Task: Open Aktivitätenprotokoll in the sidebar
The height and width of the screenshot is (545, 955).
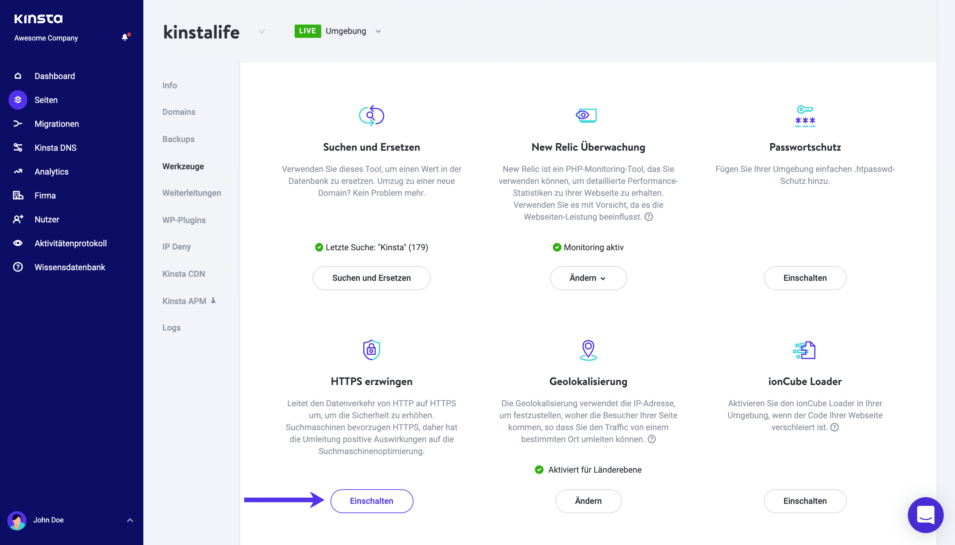Action: 71,243
